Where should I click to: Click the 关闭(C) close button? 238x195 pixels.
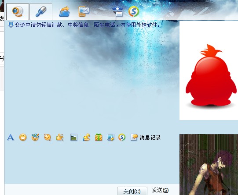132,191
